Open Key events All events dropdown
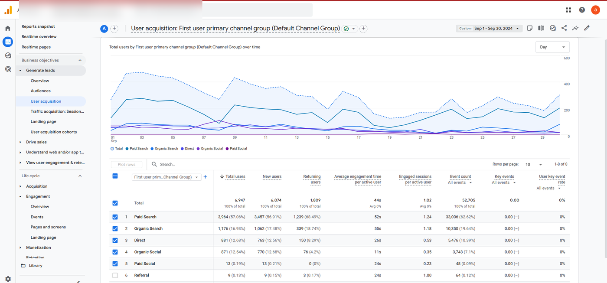 click(504, 182)
